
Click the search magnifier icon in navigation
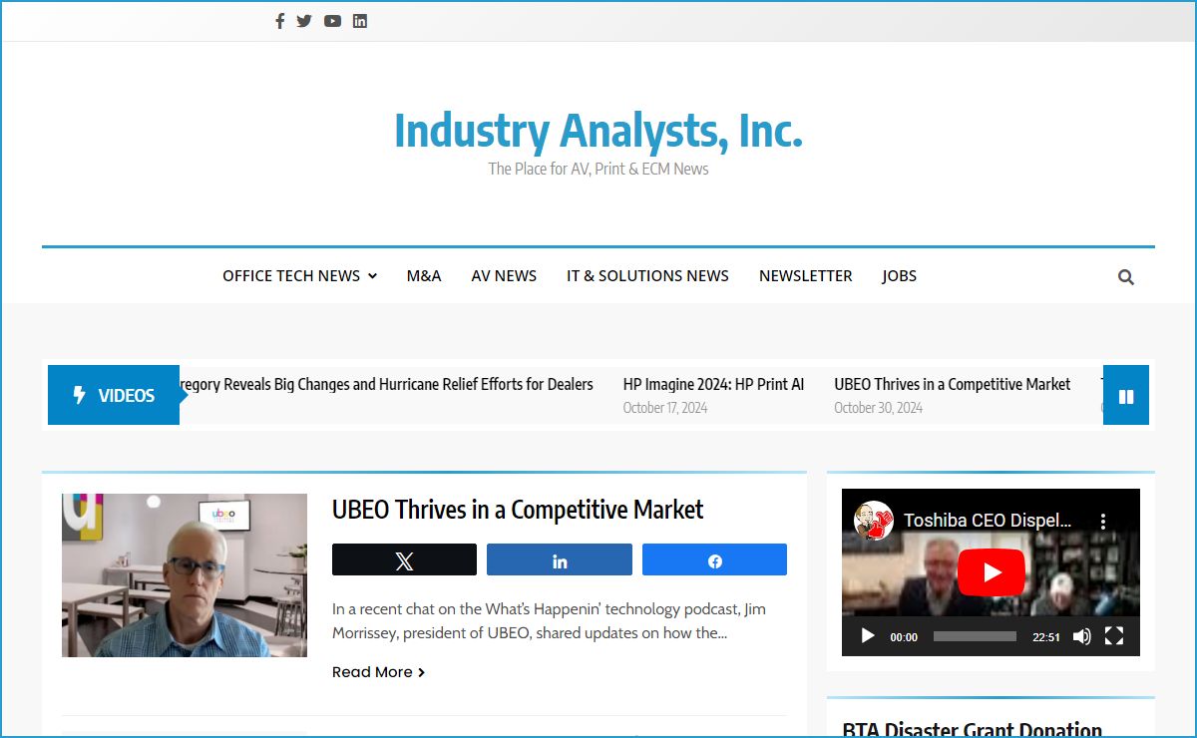click(x=1126, y=277)
